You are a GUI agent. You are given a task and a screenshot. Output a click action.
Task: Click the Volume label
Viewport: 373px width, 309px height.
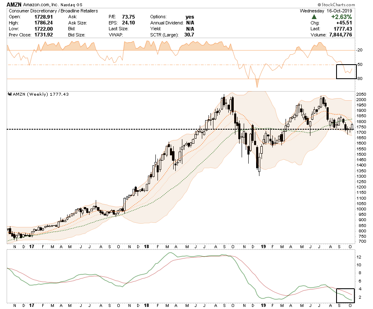click(319, 35)
